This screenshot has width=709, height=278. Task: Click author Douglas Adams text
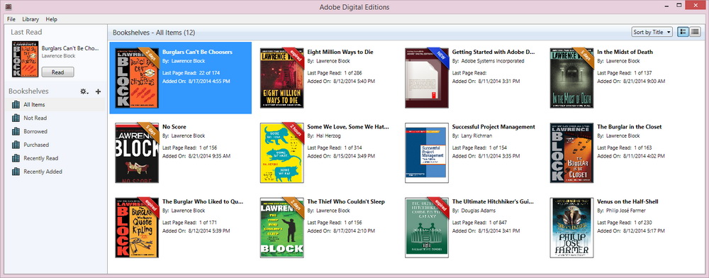(479, 211)
